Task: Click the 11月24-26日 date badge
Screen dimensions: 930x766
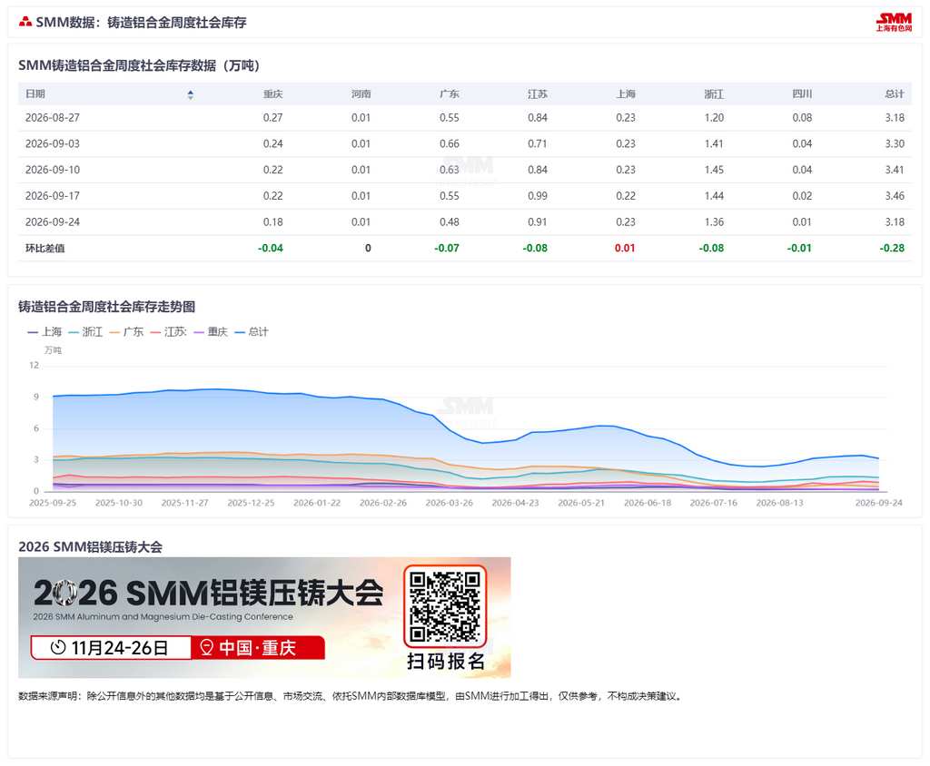Action: (x=112, y=647)
